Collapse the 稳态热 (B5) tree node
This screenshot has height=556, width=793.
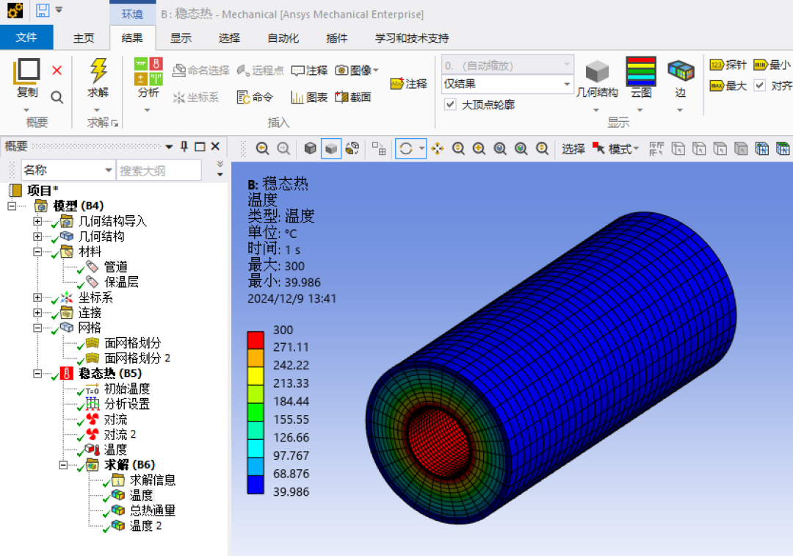pos(37,373)
